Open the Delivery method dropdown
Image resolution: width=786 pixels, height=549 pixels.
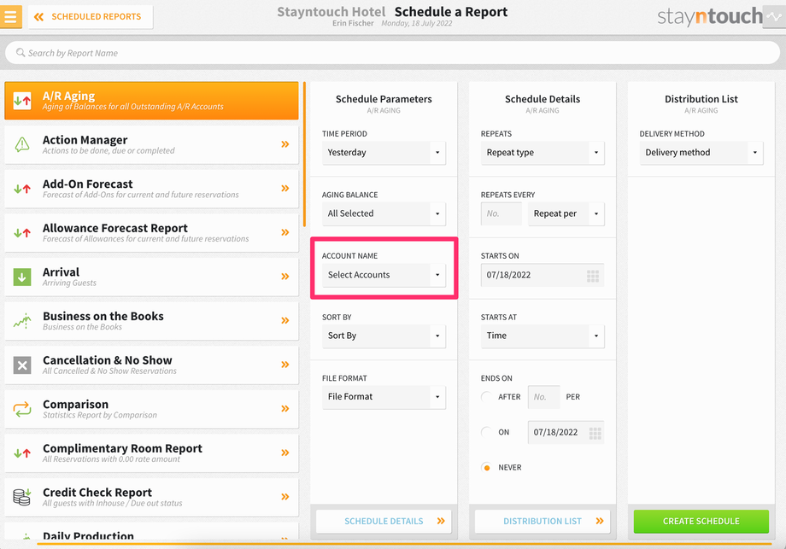[701, 153]
